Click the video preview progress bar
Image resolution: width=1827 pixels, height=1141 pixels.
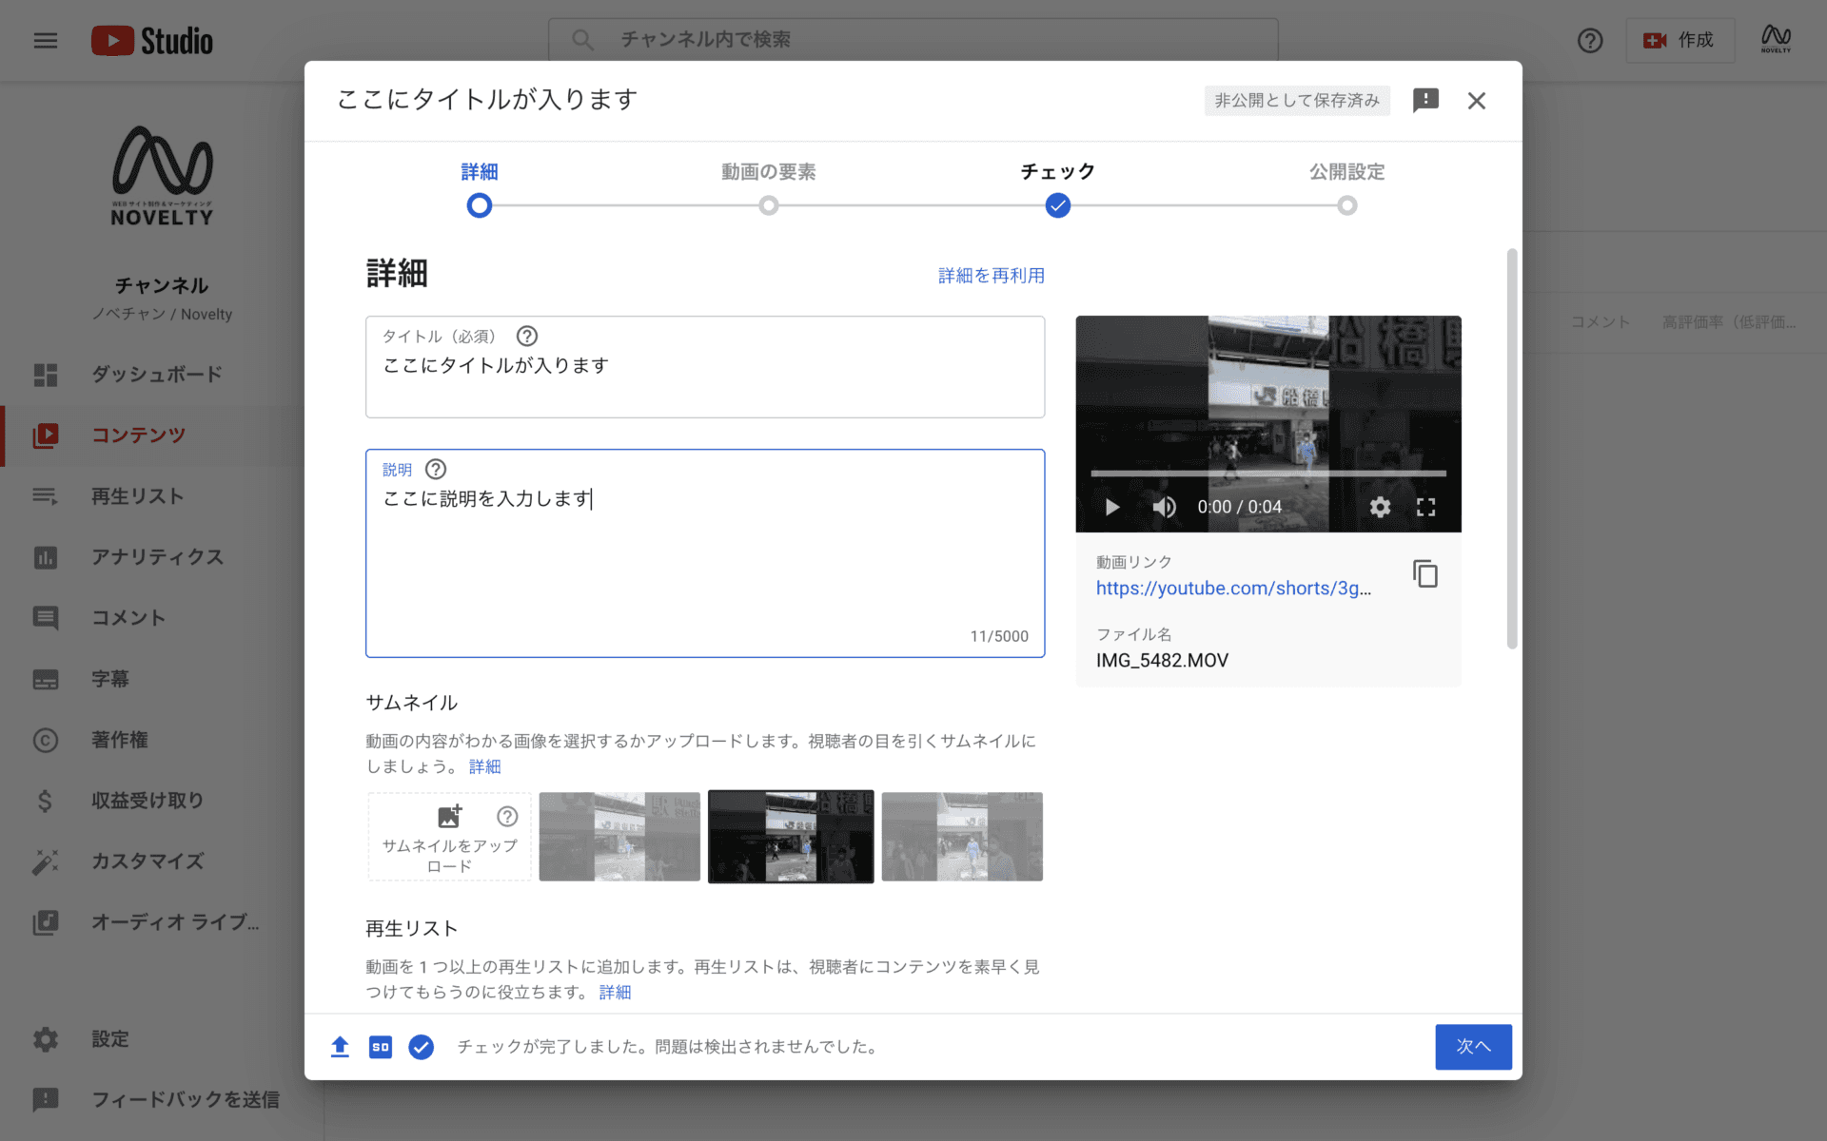1267,473
